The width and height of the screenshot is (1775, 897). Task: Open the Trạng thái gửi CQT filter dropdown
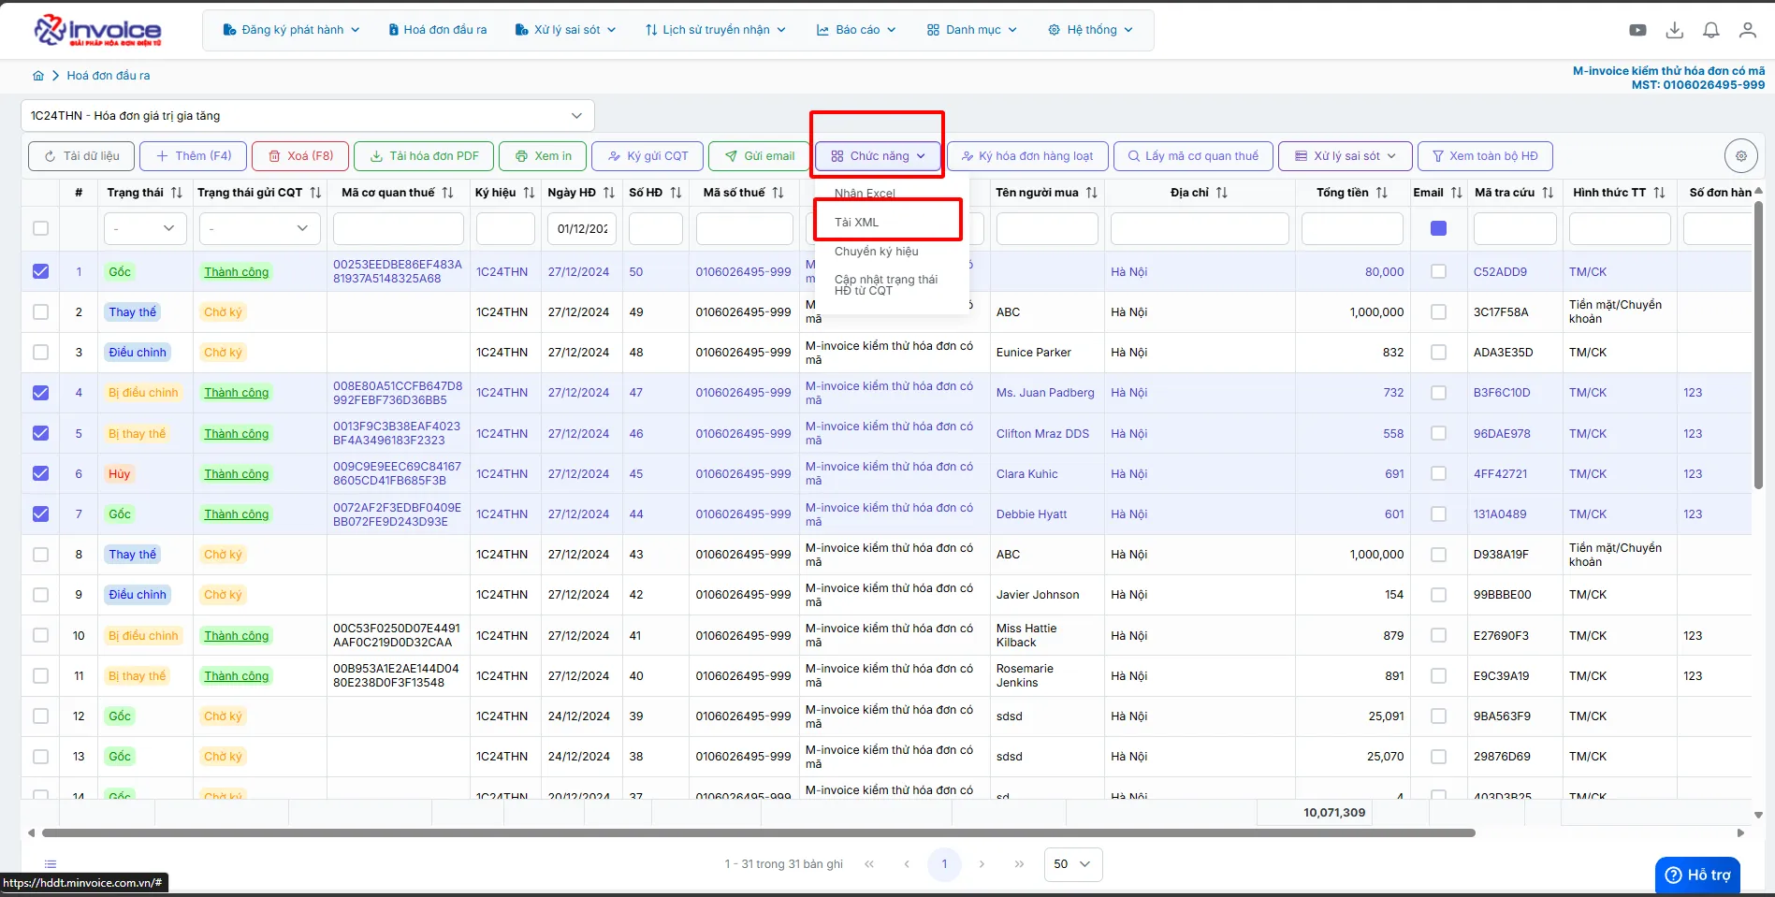point(258,228)
